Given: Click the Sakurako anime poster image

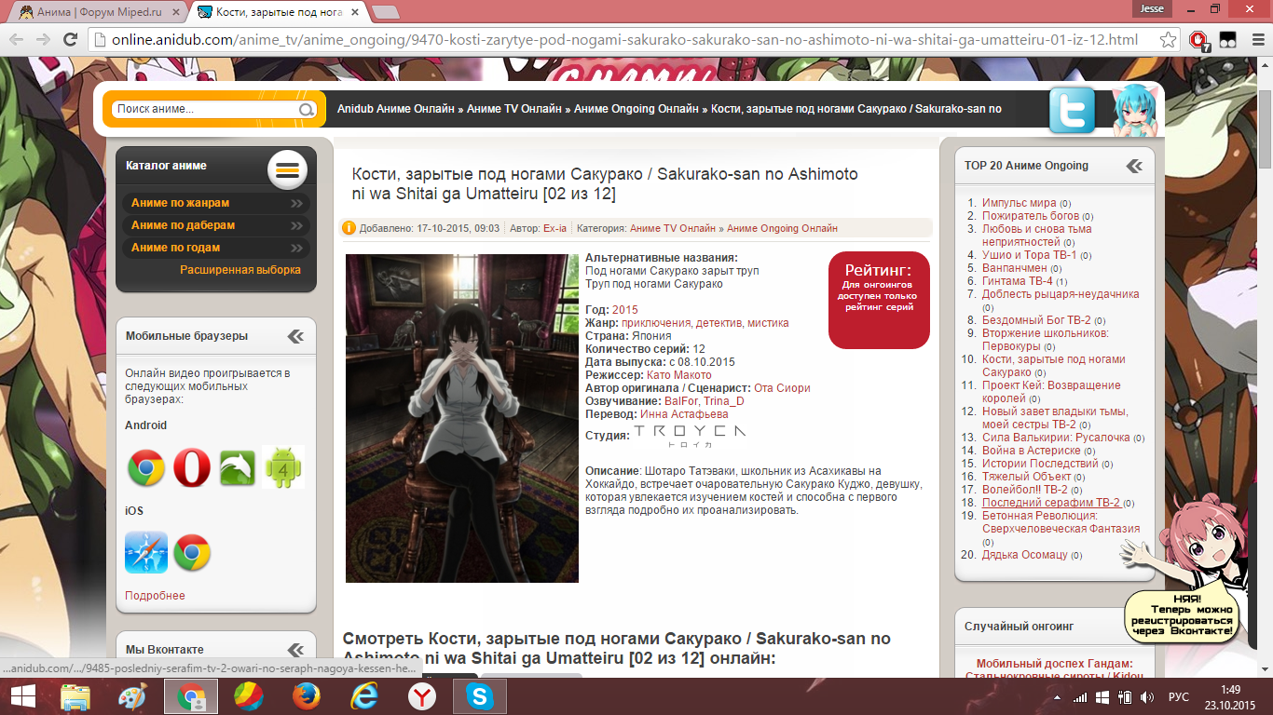Looking at the screenshot, I should 462,418.
